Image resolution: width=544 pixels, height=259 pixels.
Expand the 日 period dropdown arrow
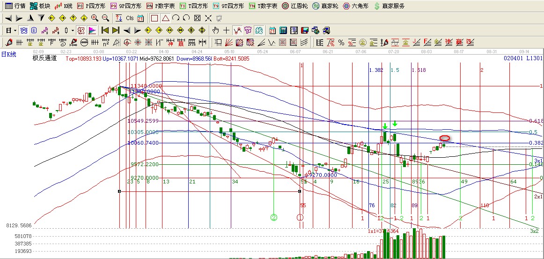15,30
